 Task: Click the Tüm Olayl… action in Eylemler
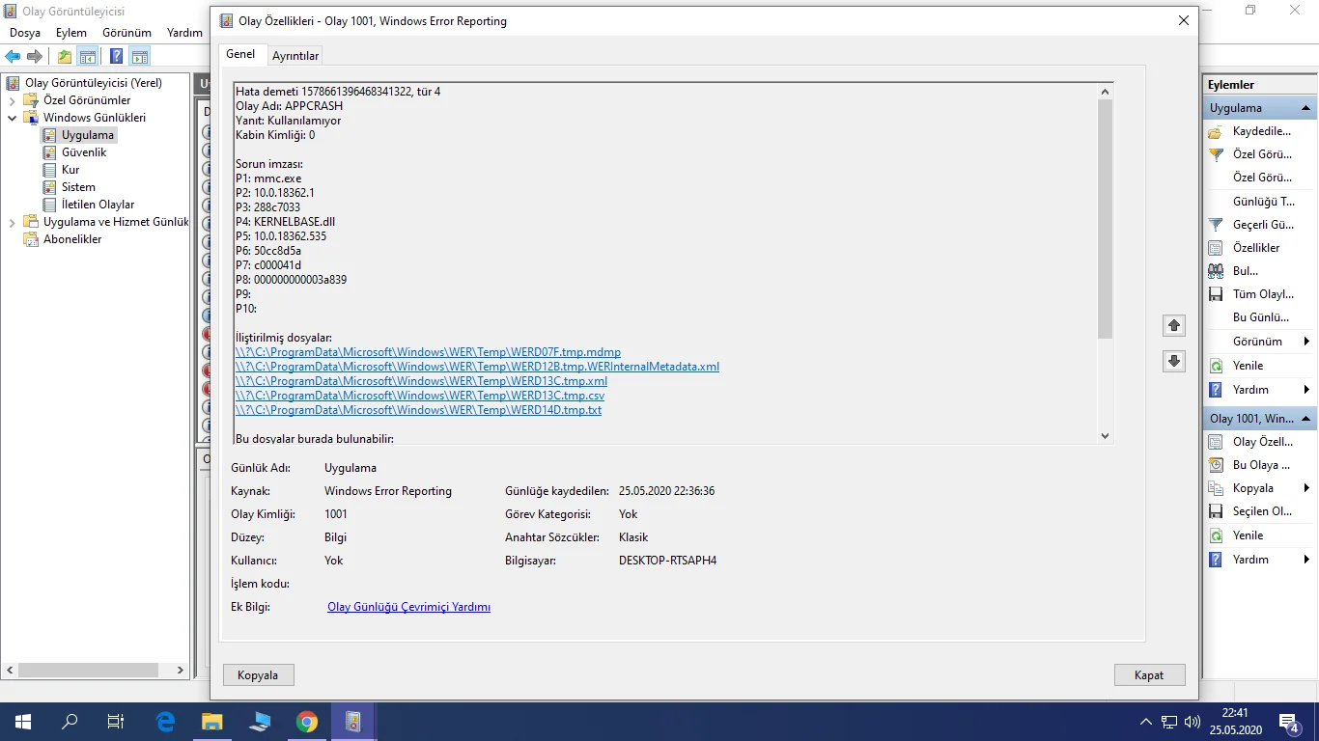pos(1263,294)
